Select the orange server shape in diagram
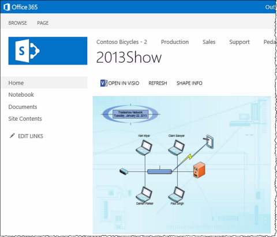This screenshot has width=277, height=237. pyautogui.click(x=199, y=170)
